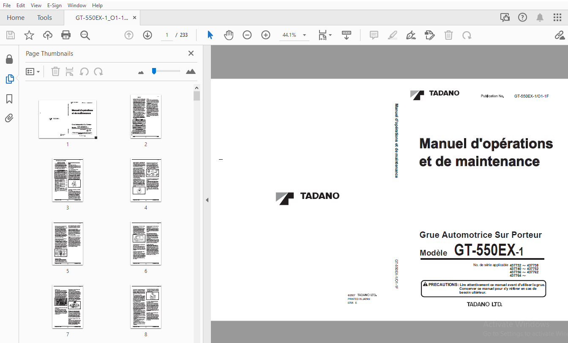Collapse the left navigation pane arrow
568x343 pixels.
pyautogui.click(x=207, y=200)
